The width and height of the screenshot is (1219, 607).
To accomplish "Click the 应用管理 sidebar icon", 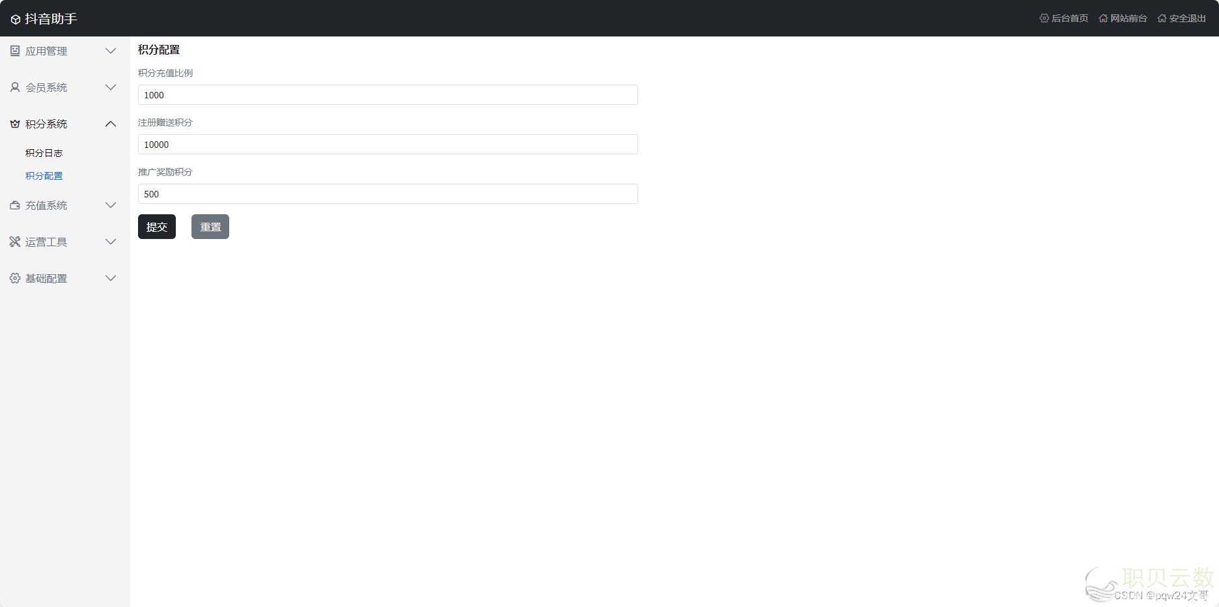I will point(15,51).
